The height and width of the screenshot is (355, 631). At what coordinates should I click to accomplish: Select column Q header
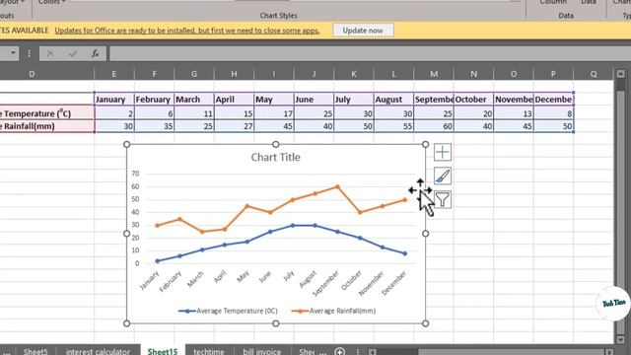594,74
